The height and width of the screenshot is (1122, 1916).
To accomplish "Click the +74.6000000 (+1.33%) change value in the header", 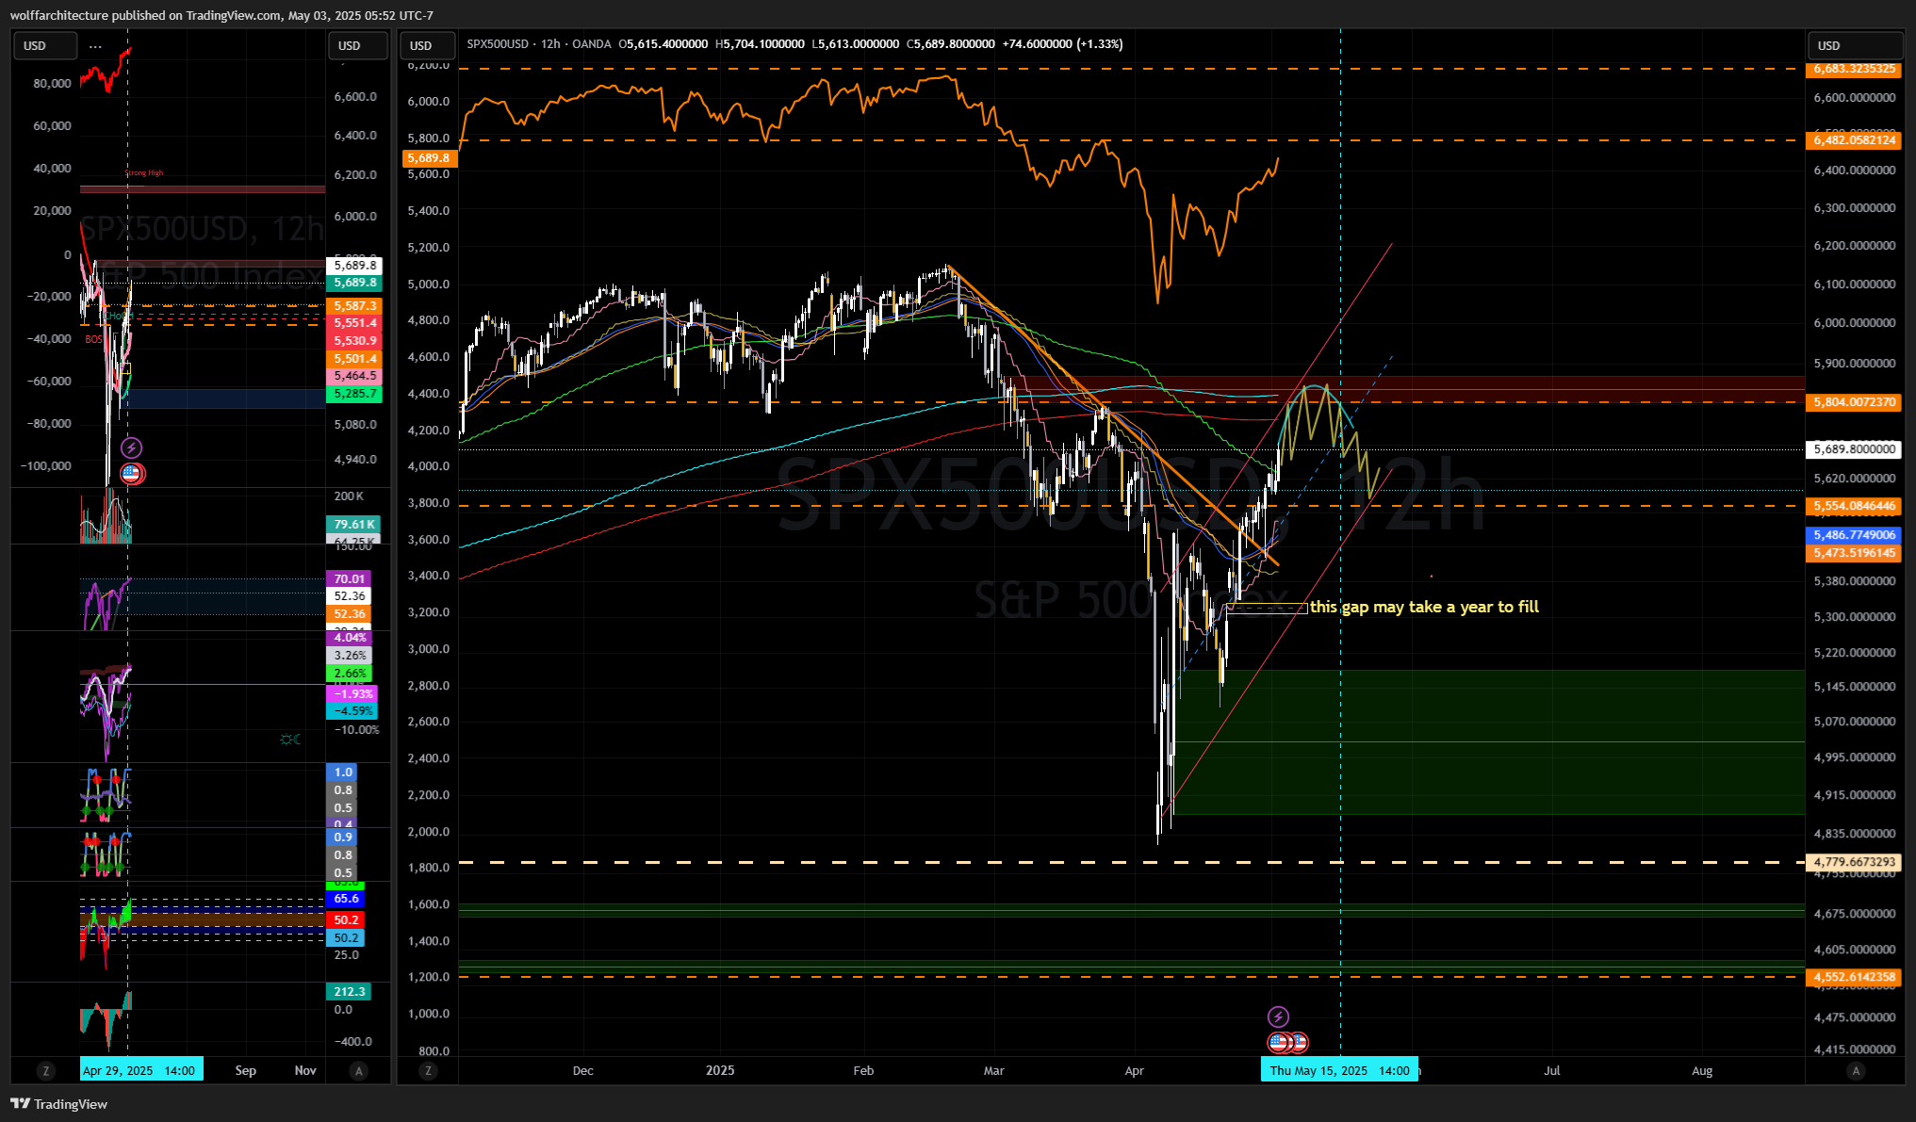I will (x=1062, y=44).
